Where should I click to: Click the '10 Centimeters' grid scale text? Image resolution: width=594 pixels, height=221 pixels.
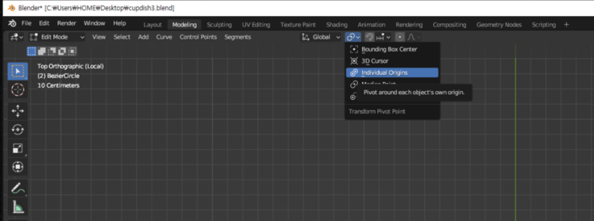[x=58, y=85]
